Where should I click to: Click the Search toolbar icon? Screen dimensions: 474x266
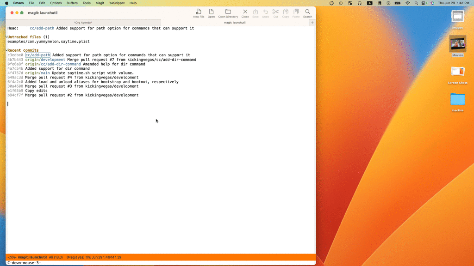(307, 13)
